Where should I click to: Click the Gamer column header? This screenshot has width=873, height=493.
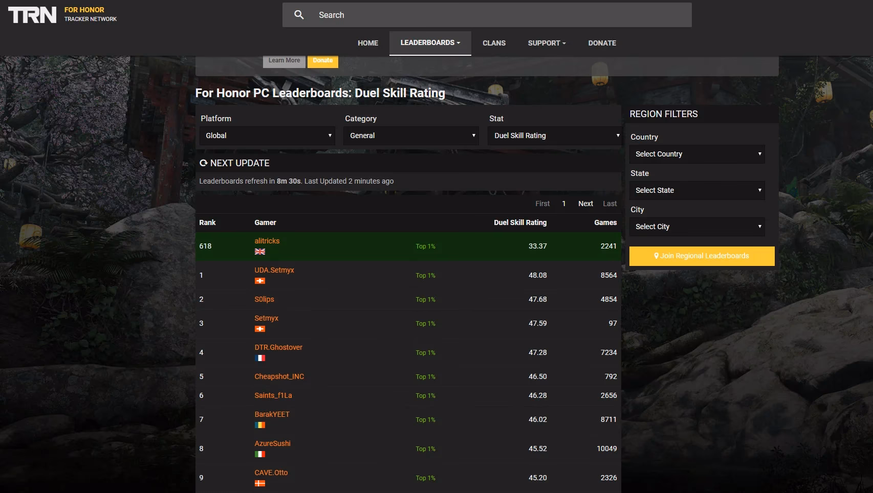265,222
